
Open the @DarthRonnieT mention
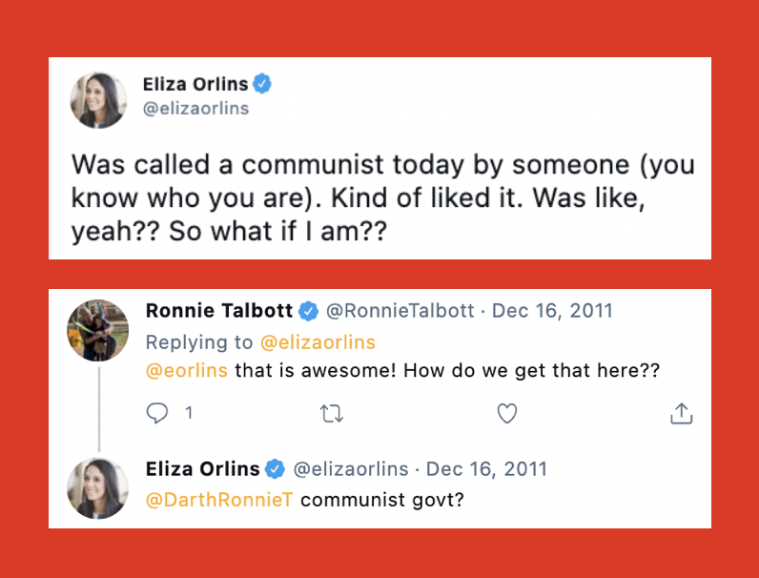point(218,499)
